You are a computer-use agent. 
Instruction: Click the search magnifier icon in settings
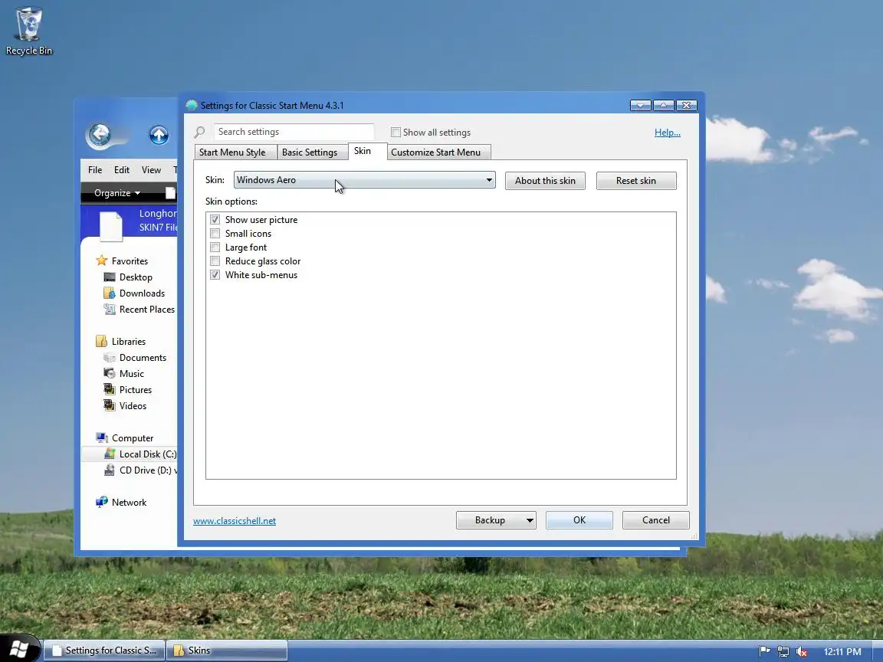click(x=199, y=133)
